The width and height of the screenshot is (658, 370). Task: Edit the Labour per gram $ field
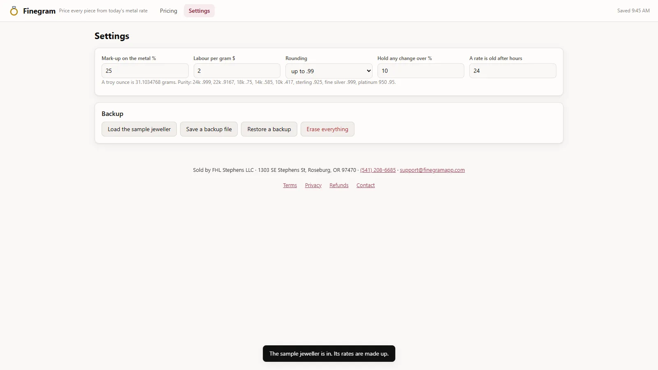[x=237, y=71]
